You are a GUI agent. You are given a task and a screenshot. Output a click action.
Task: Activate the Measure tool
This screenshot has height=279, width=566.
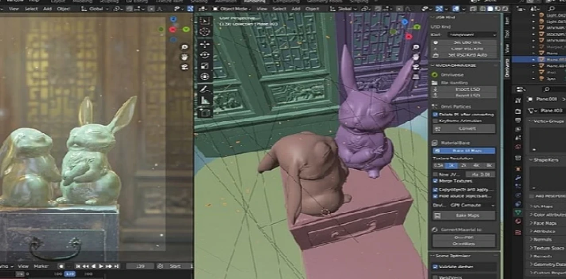[x=204, y=99]
